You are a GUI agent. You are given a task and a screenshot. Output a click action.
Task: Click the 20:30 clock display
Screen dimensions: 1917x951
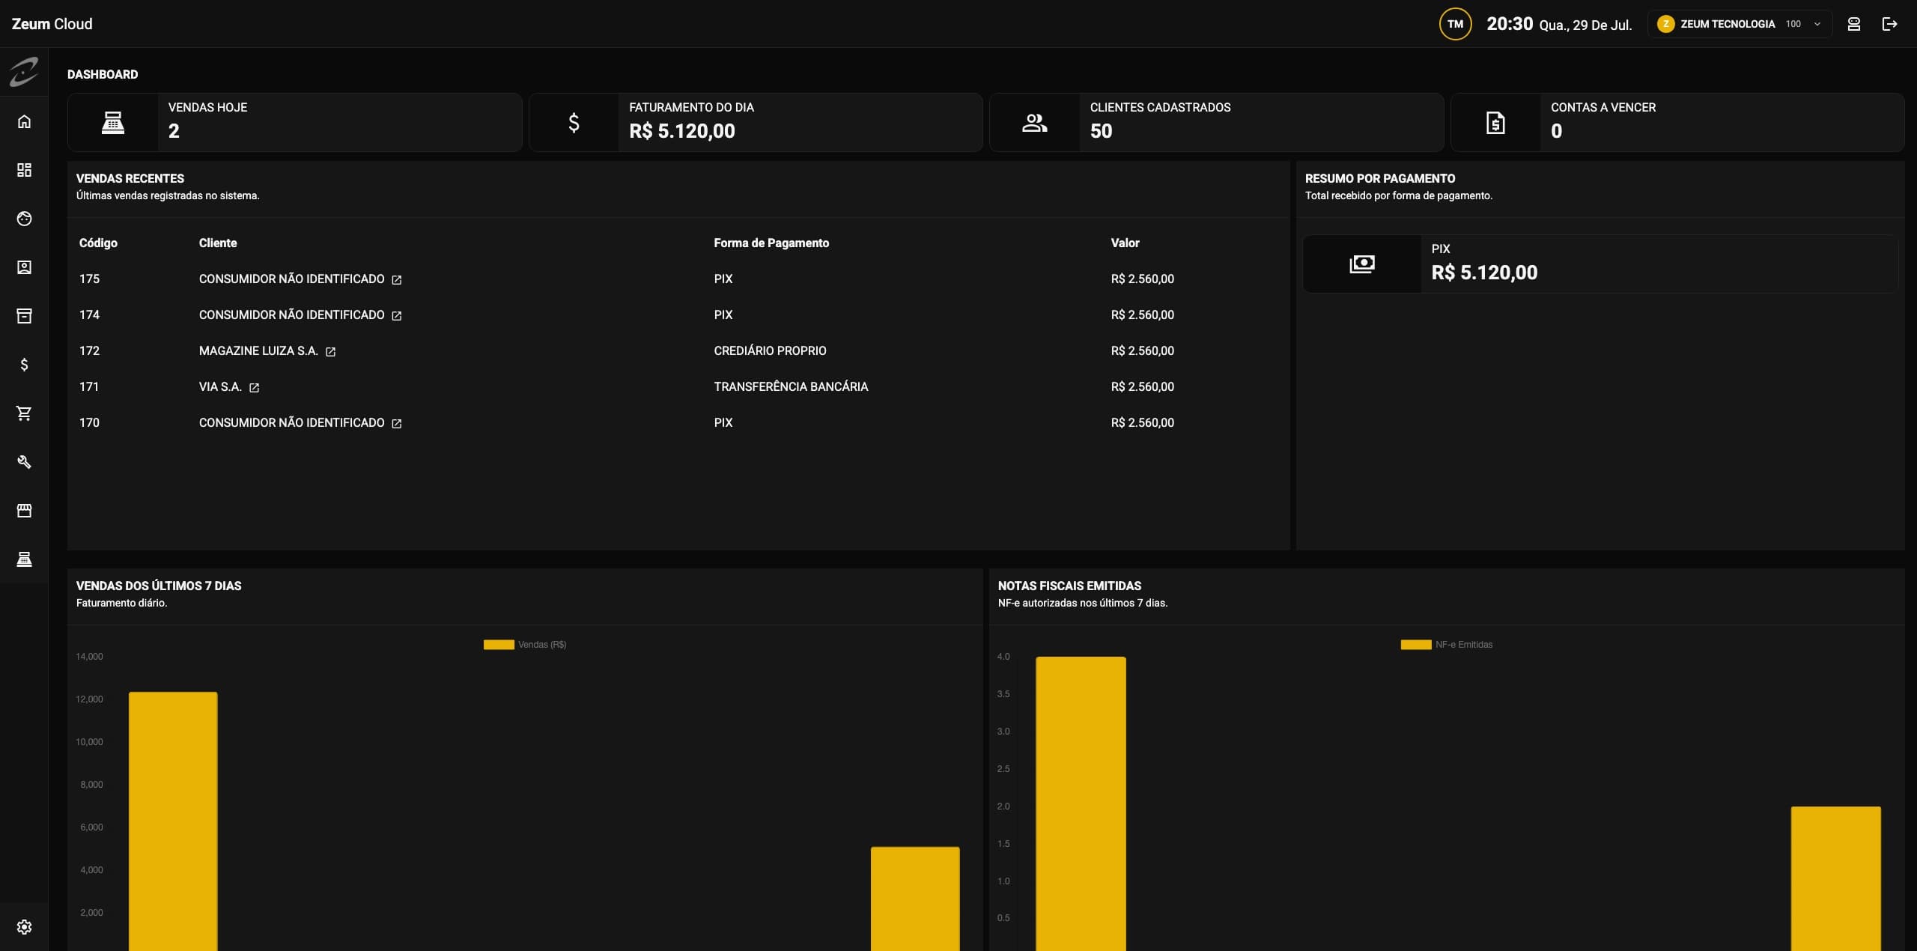click(1510, 24)
